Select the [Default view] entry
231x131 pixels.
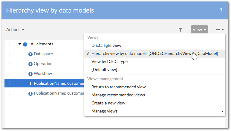(x=104, y=70)
